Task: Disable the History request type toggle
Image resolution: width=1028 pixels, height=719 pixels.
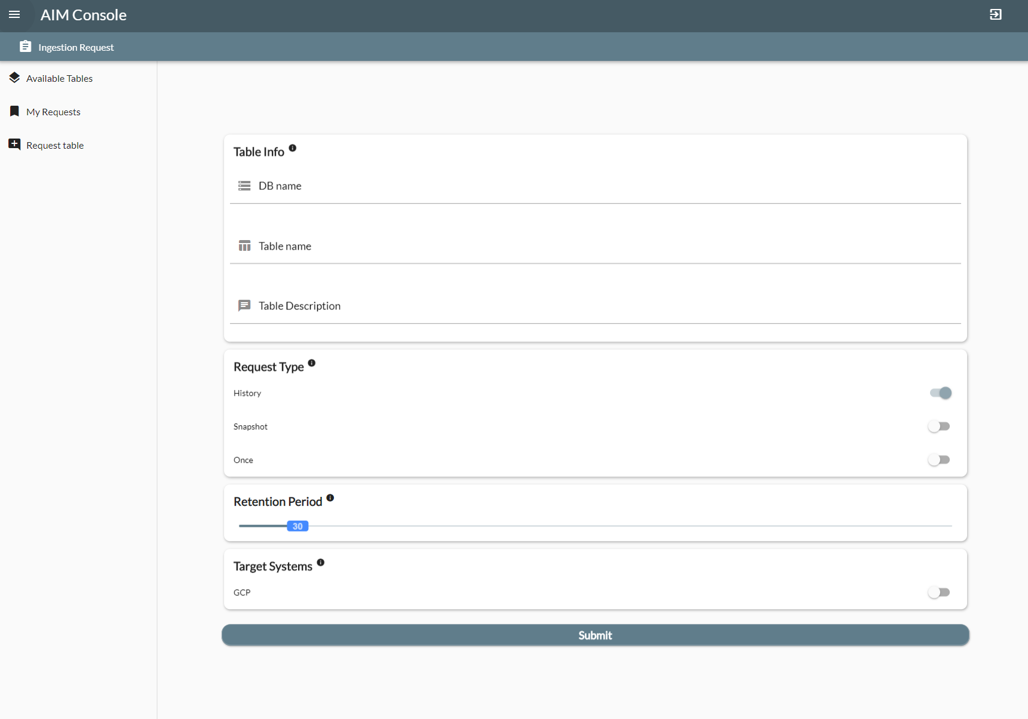Action: coord(940,393)
